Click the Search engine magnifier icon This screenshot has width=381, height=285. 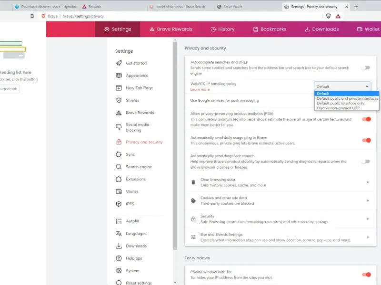point(119,167)
